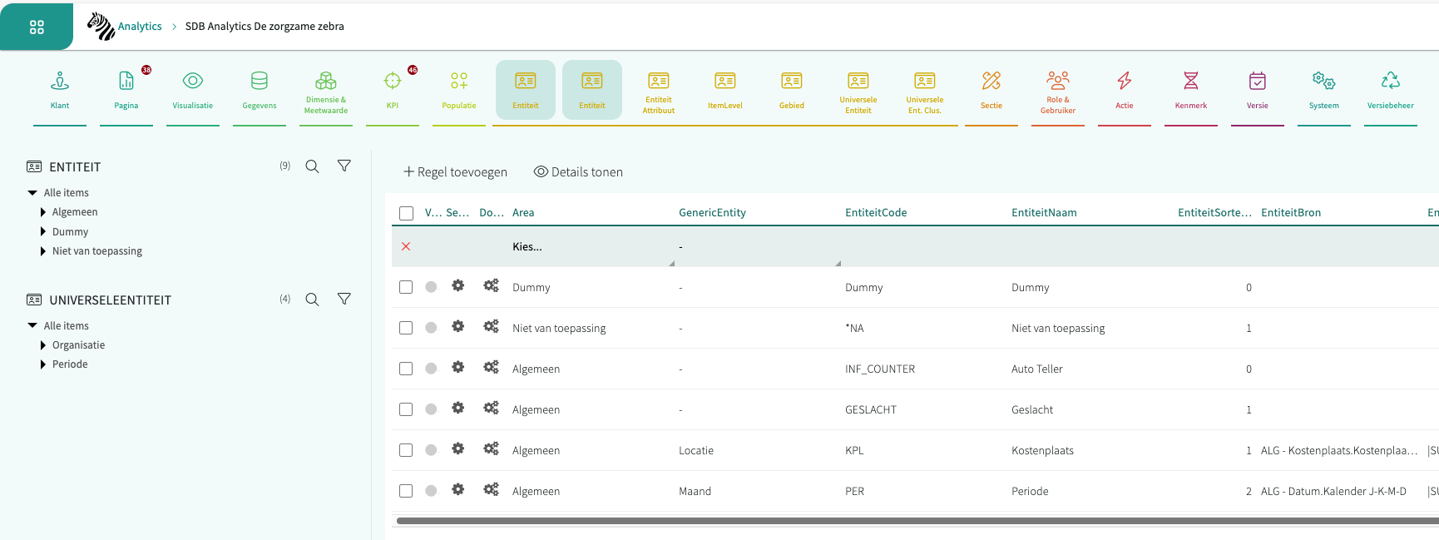Image resolution: width=1439 pixels, height=540 pixels.
Task: Click the Analytics breadcrumb link
Action: 140,27
